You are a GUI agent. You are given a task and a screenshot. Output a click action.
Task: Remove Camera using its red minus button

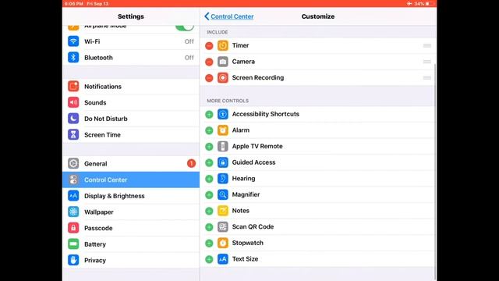click(x=209, y=62)
